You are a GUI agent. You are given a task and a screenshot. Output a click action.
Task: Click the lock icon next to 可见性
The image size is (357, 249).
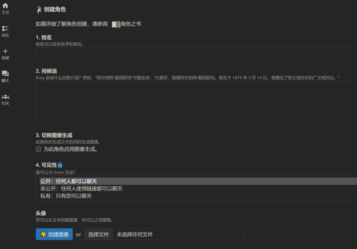point(60,164)
